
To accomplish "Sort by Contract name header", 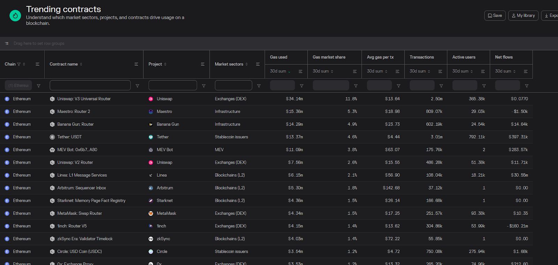I will 64,64.
